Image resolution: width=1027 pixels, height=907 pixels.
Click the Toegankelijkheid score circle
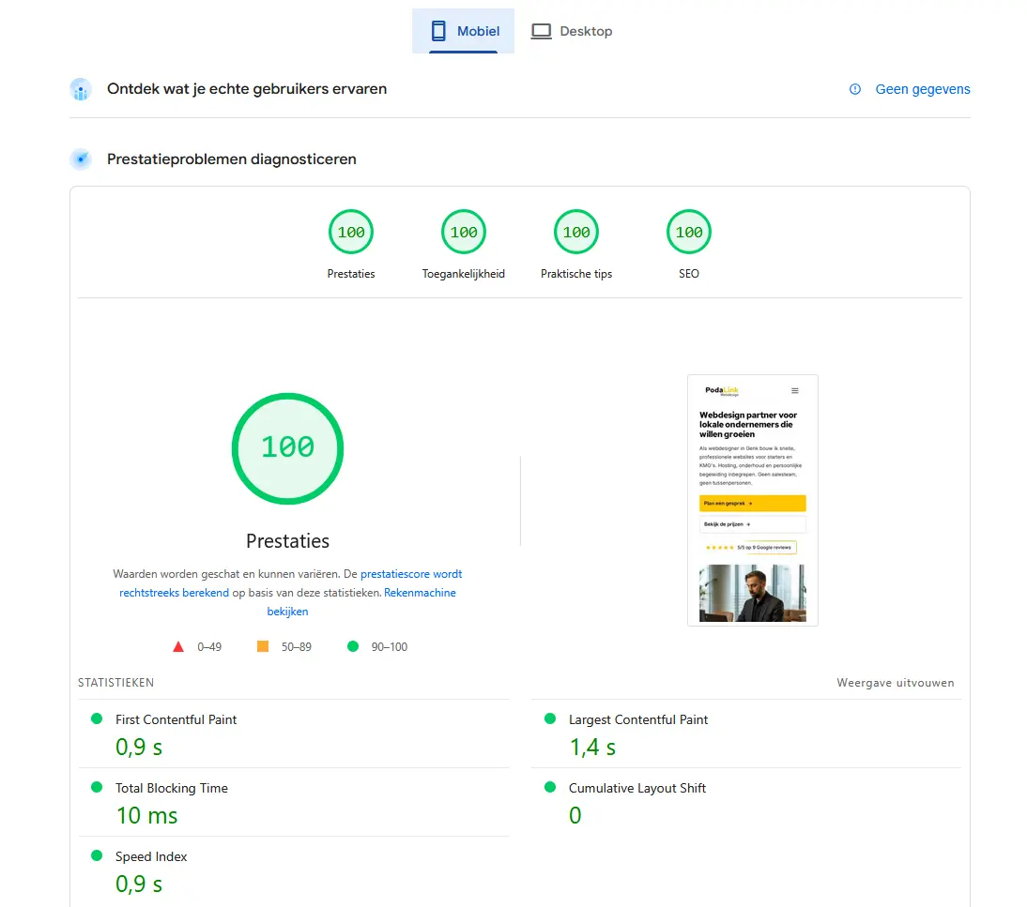pyautogui.click(x=463, y=232)
